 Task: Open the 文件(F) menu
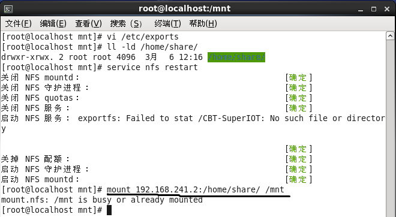[19, 24]
